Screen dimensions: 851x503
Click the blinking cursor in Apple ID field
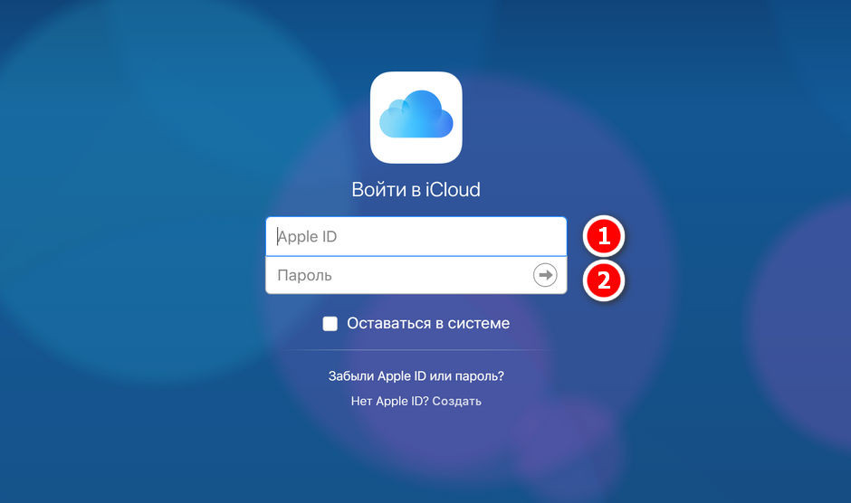(x=277, y=237)
